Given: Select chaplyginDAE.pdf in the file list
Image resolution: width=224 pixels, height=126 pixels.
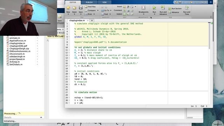Looking at the screenshot, I should click(18, 46).
